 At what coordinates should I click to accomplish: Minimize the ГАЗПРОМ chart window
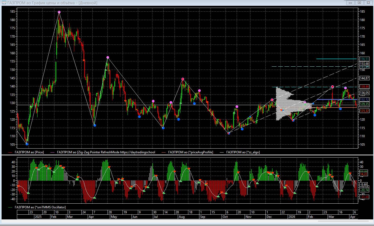[350, 3]
